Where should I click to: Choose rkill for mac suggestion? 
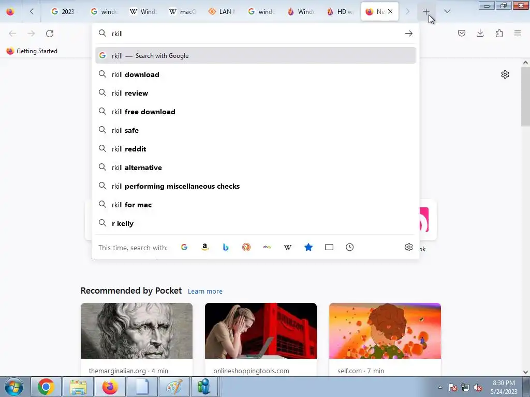[x=256, y=205]
